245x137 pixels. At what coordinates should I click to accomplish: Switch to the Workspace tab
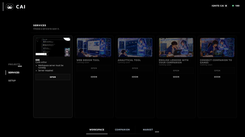[x=97, y=130]
